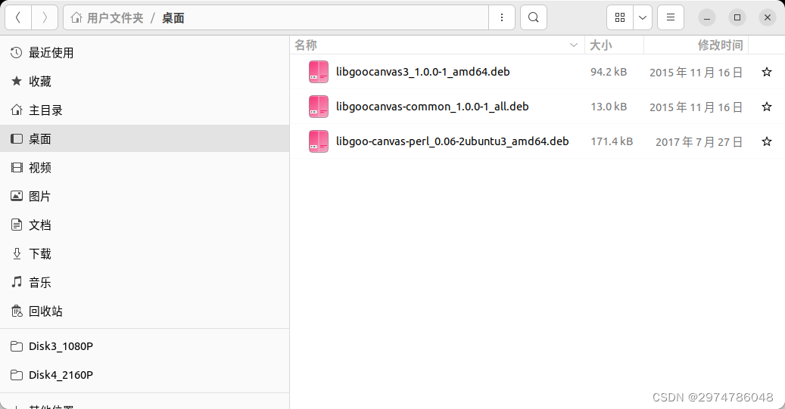Click the folder icon beside Disk3_1080P
Viewport: 785px width, 409px height.
(17, 346)
